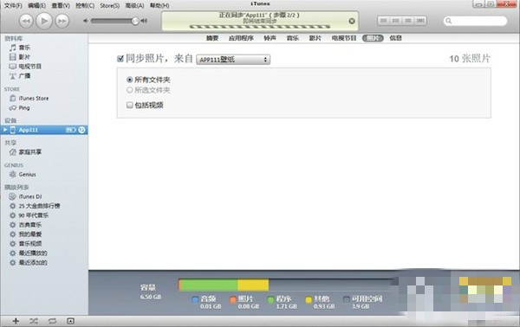Open the Store(S) menu
Viewport: 520px width, 327px height.
110,6
